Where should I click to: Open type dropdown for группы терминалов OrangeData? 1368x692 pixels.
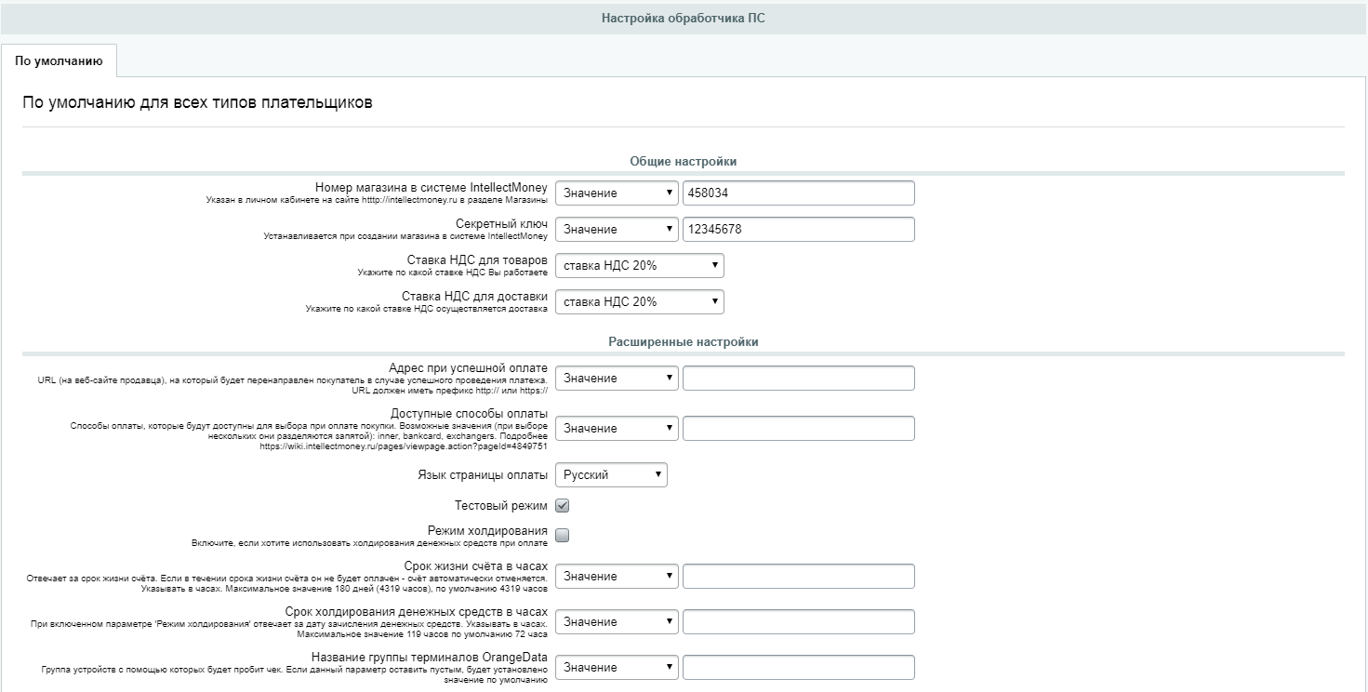pos(617,667)
